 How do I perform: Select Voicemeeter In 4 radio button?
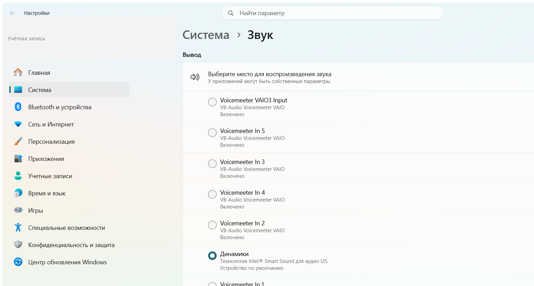point(212,194)
